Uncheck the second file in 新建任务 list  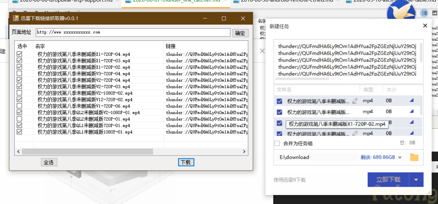point(280,112)
